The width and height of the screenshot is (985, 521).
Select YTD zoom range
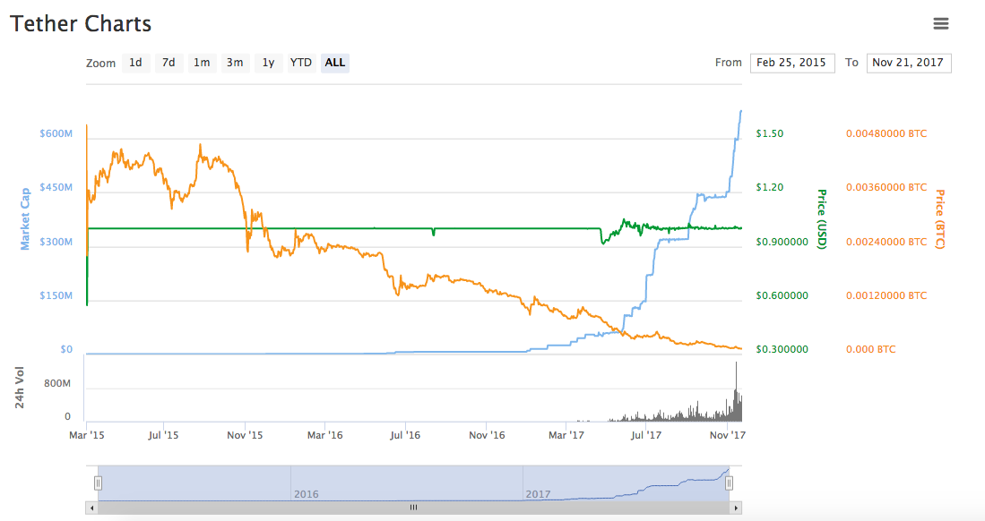click(x=301, y=63)
